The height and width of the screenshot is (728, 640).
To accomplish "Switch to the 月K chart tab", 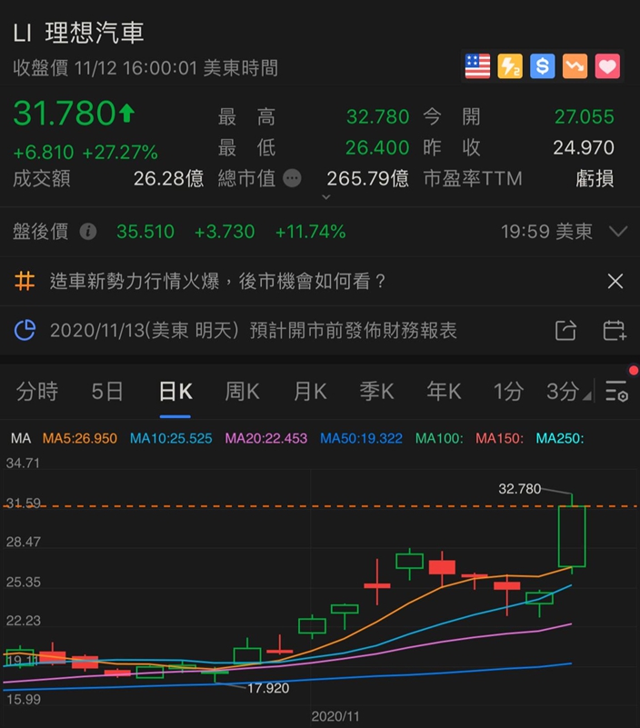I will [x=310, y=392].
